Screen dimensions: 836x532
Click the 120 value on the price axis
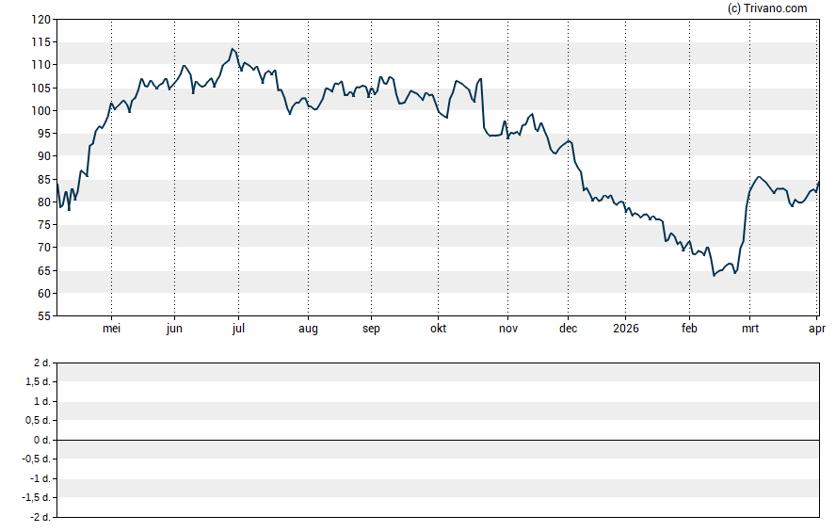pos(40,19)
